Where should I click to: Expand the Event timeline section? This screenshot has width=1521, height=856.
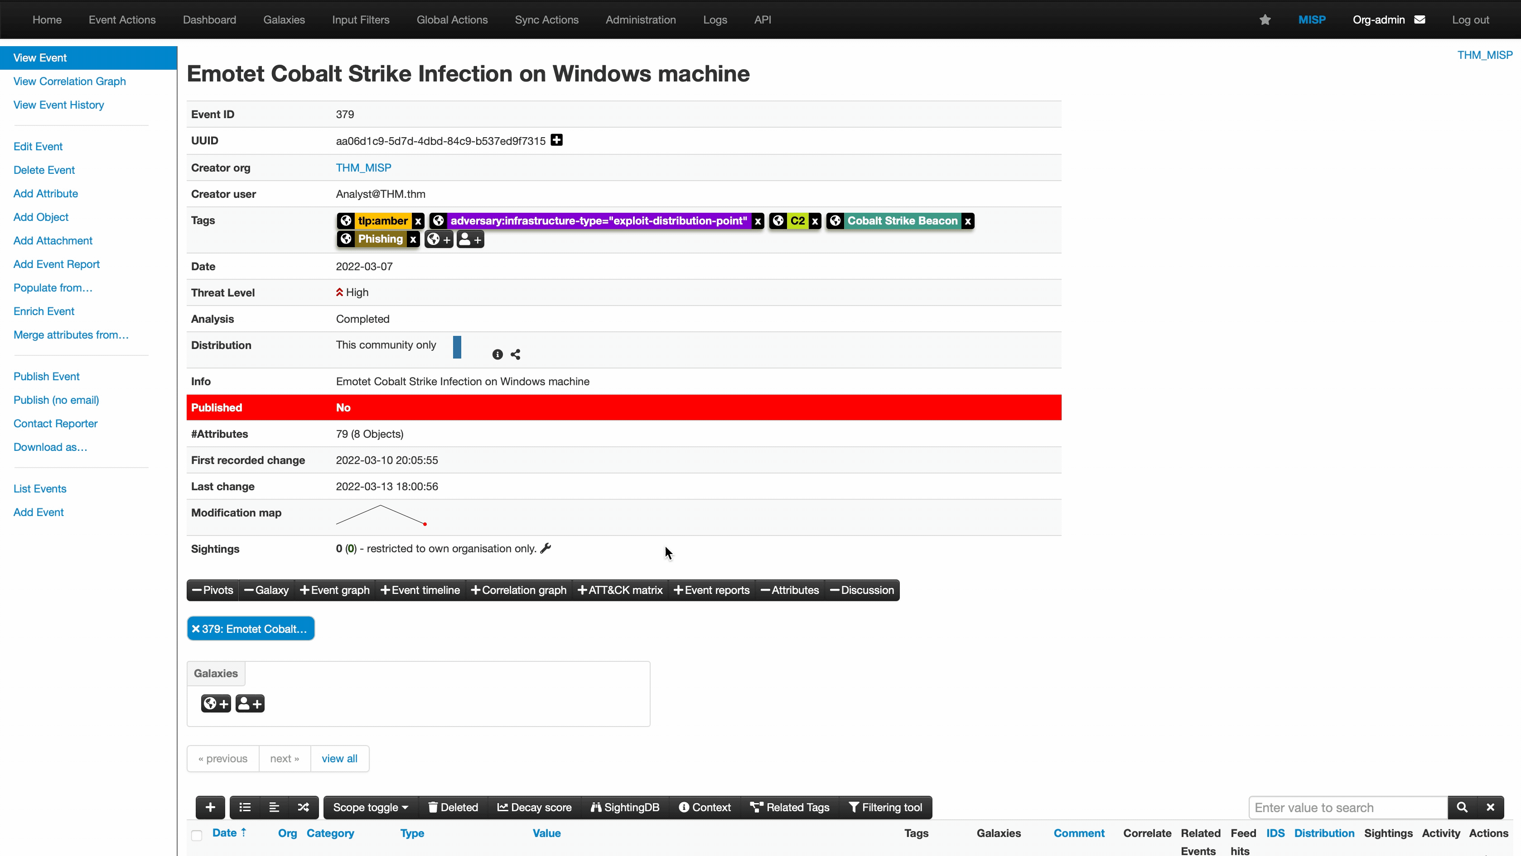[420, 590]
